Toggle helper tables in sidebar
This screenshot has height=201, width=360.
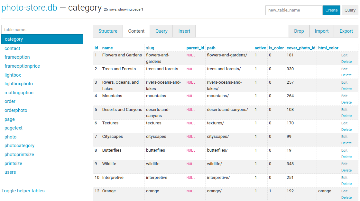coord(23,191)
